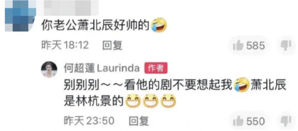Like the comment with 585 likes
This screenshot has width=298, height=131.
[238, 46]
